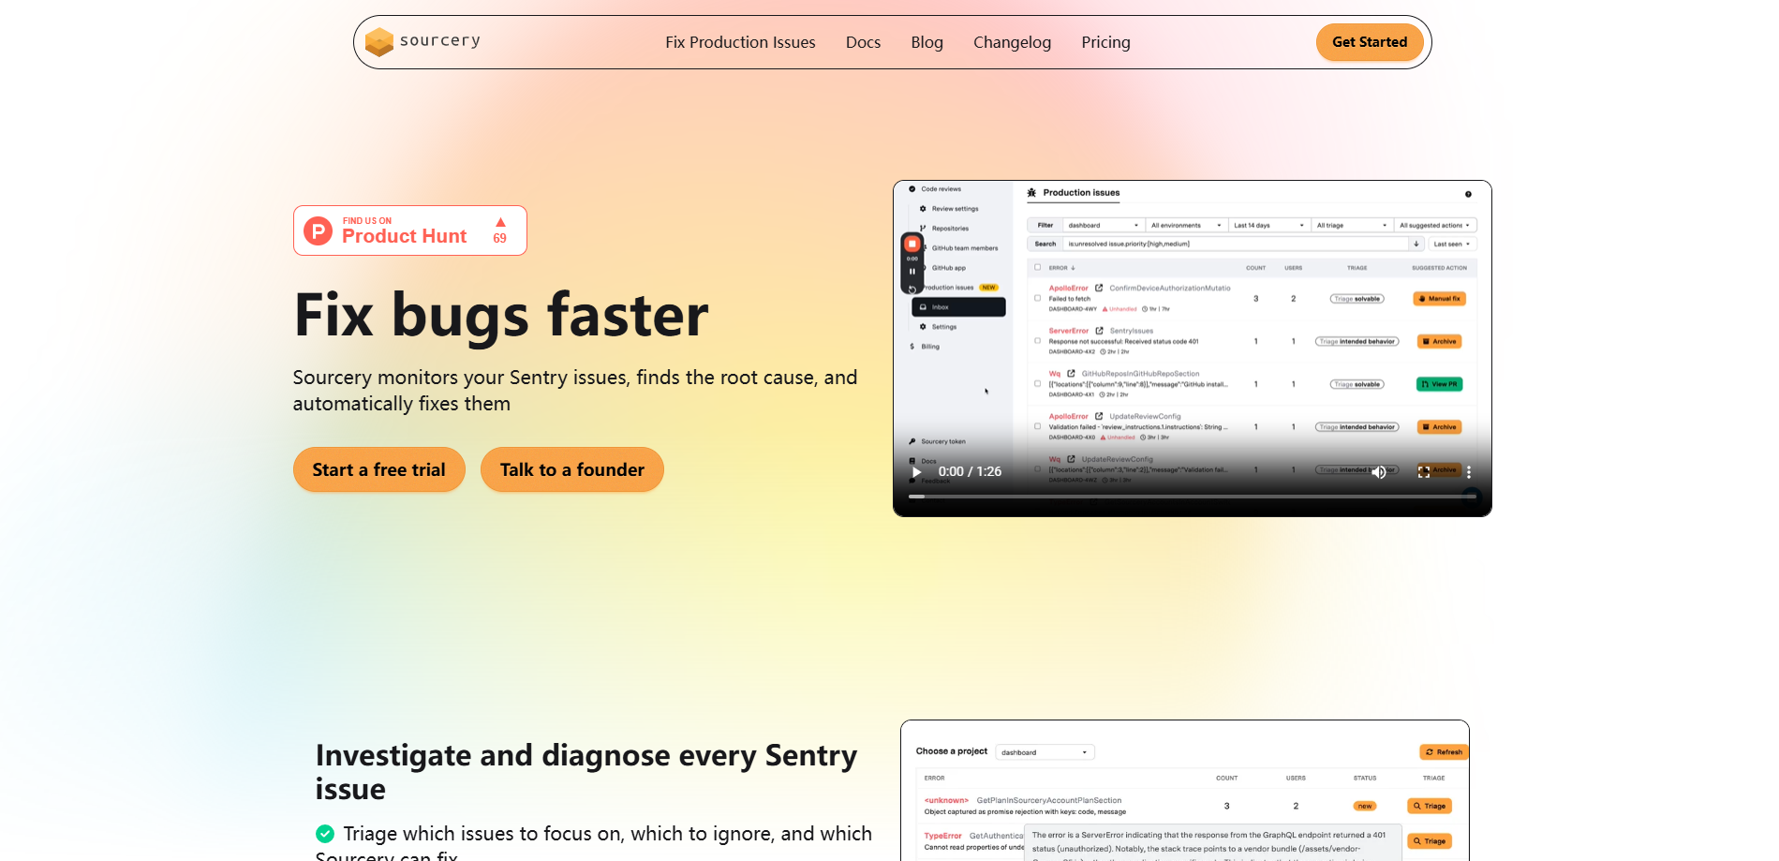
Task: Mute the video with the speaker icon
Action: click(x=1379, y=471)
